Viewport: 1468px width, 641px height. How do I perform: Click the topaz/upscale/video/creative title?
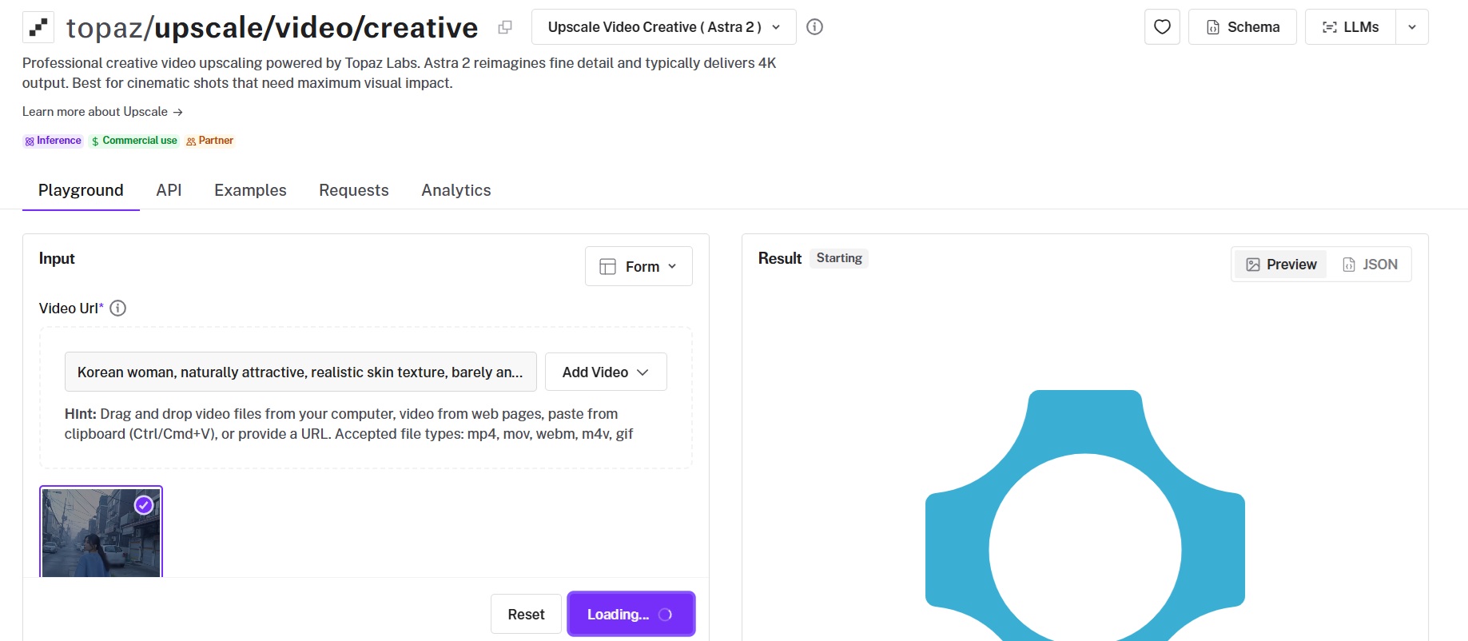[x=272, y=28]
